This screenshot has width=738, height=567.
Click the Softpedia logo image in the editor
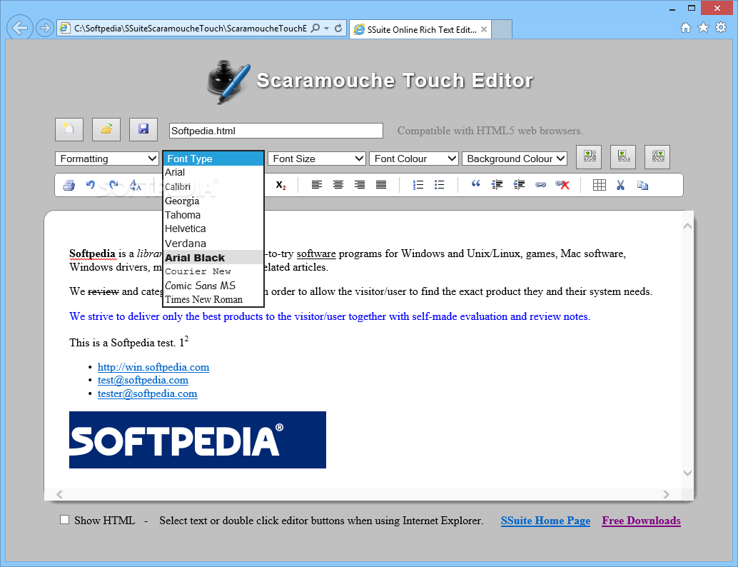click(198, 440)
